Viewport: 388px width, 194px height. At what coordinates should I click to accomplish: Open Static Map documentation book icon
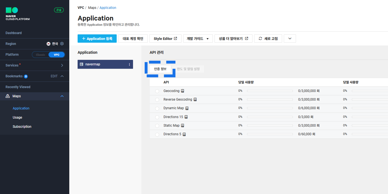point(182,126)
